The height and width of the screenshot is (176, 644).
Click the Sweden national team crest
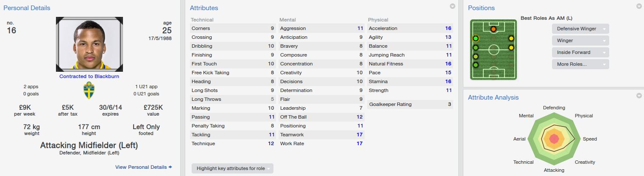pos(89,90)
